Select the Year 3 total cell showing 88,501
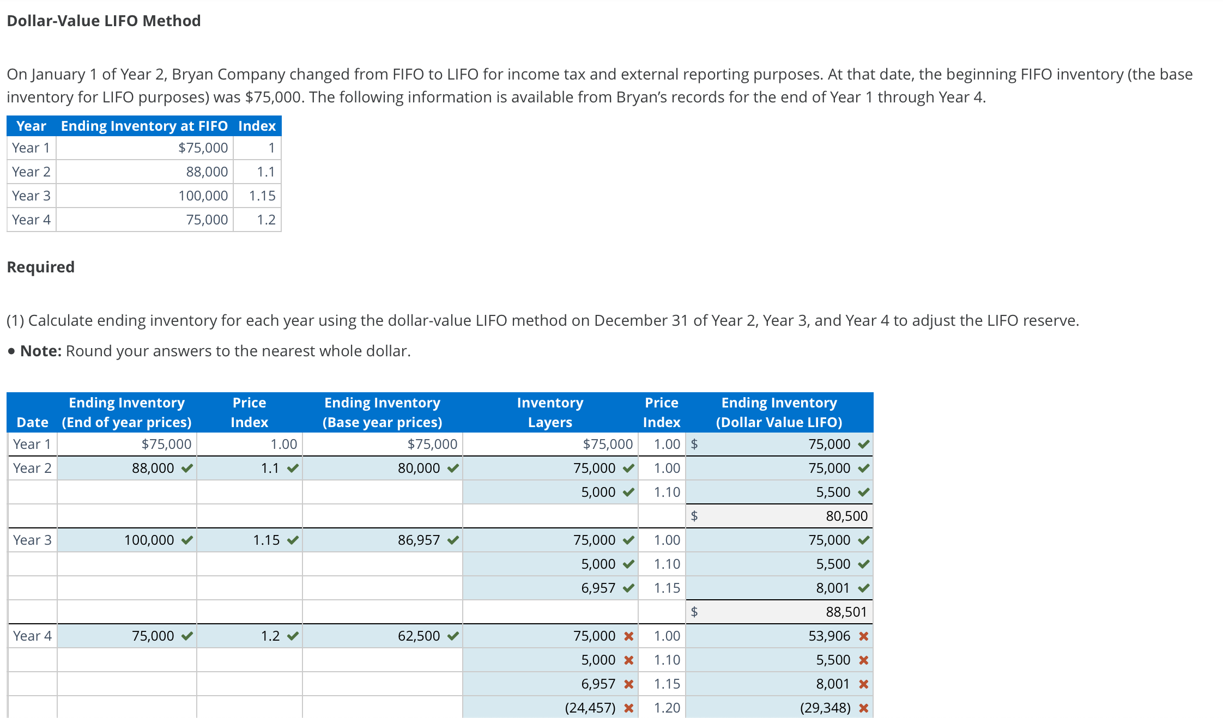The image size is (1223, 718). [779, 611]
